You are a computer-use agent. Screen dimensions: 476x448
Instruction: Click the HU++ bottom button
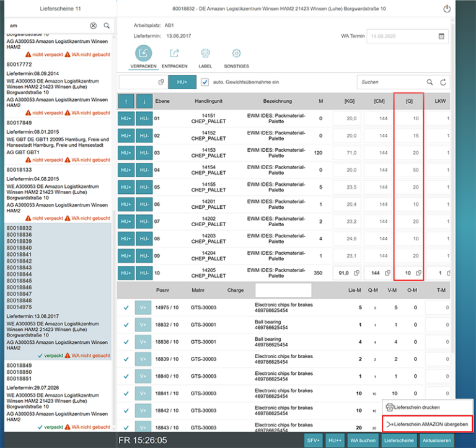pos(335,441)
